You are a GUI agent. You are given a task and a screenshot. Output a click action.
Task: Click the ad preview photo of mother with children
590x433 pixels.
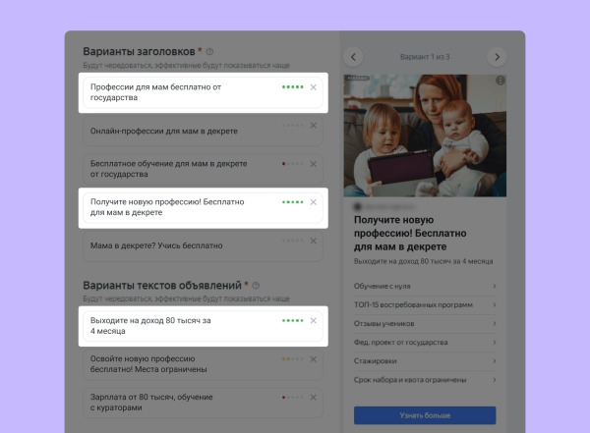424,135
